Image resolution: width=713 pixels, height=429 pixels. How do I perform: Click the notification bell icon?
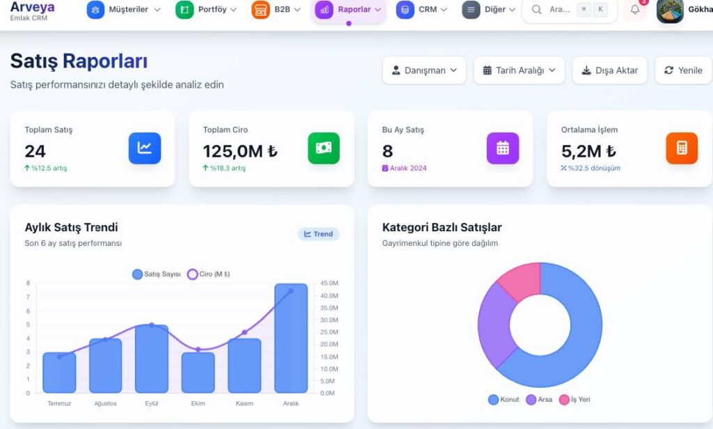pos(634,10)
